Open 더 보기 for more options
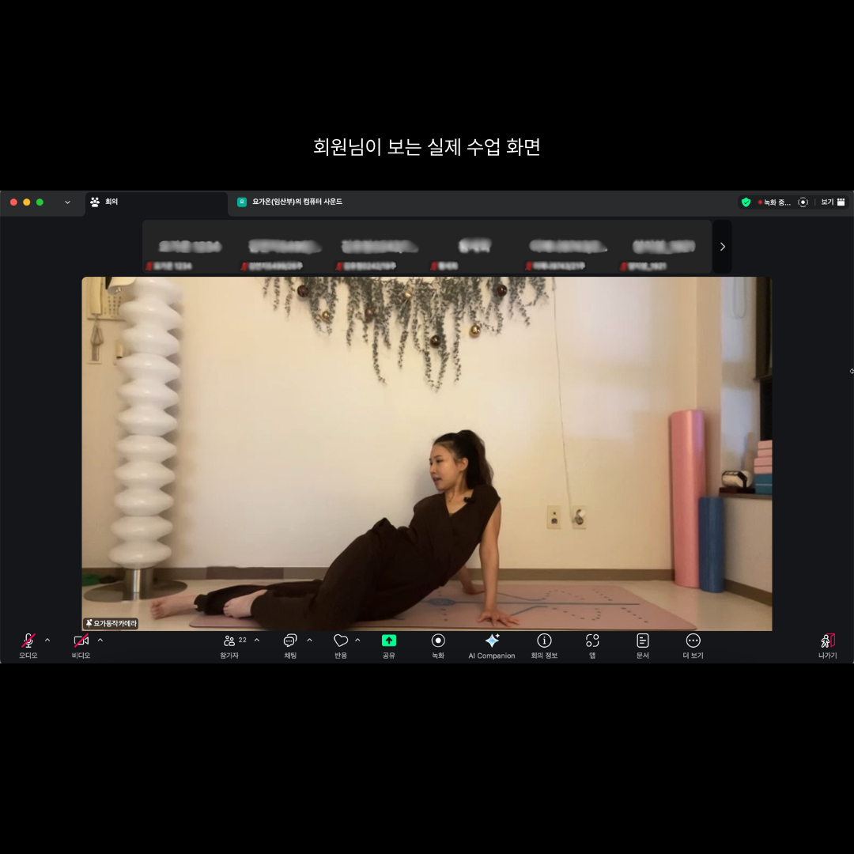Viewport: 854px width, 854px height. (x=692, y=640)
